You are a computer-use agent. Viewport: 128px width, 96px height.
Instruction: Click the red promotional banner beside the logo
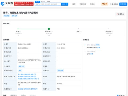point(24,3)
